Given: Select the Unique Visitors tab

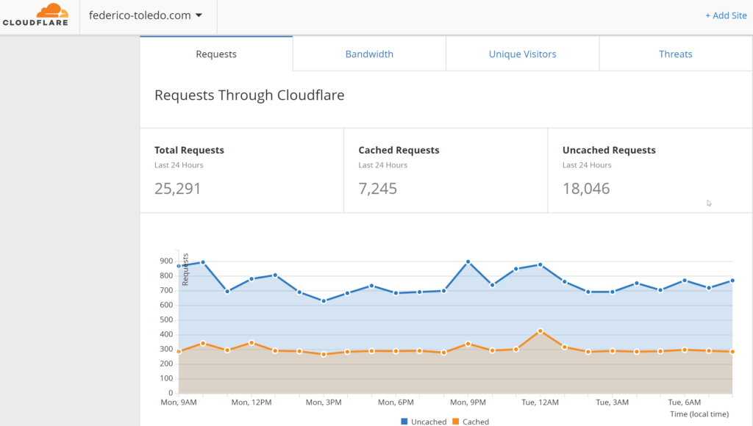Looking at the screenshot, I should (x=522, y=54).
